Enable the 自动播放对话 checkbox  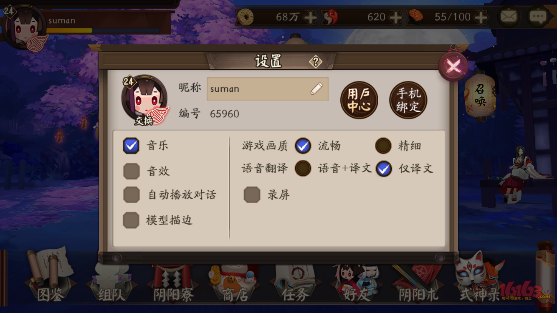click(x=132, y=194)
